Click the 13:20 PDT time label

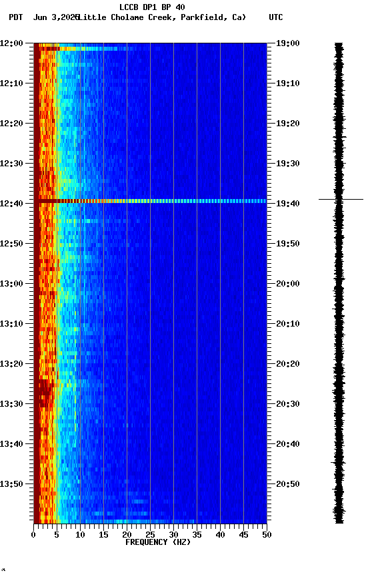click(11, 364)
